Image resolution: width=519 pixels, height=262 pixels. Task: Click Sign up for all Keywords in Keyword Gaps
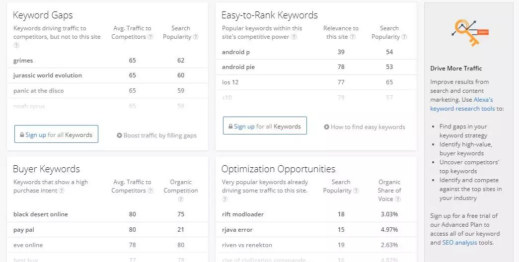[56, 134]
